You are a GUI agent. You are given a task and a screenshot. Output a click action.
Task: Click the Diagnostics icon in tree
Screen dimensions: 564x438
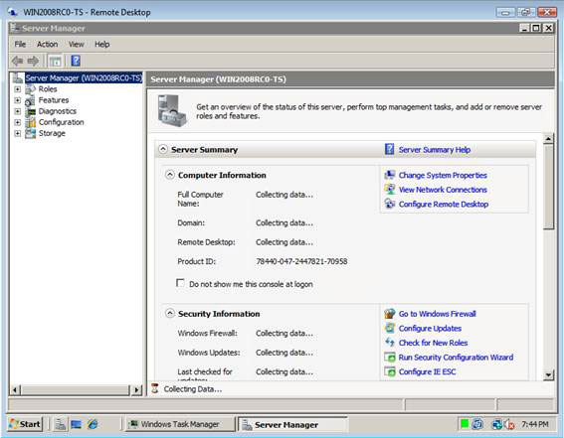30,111
